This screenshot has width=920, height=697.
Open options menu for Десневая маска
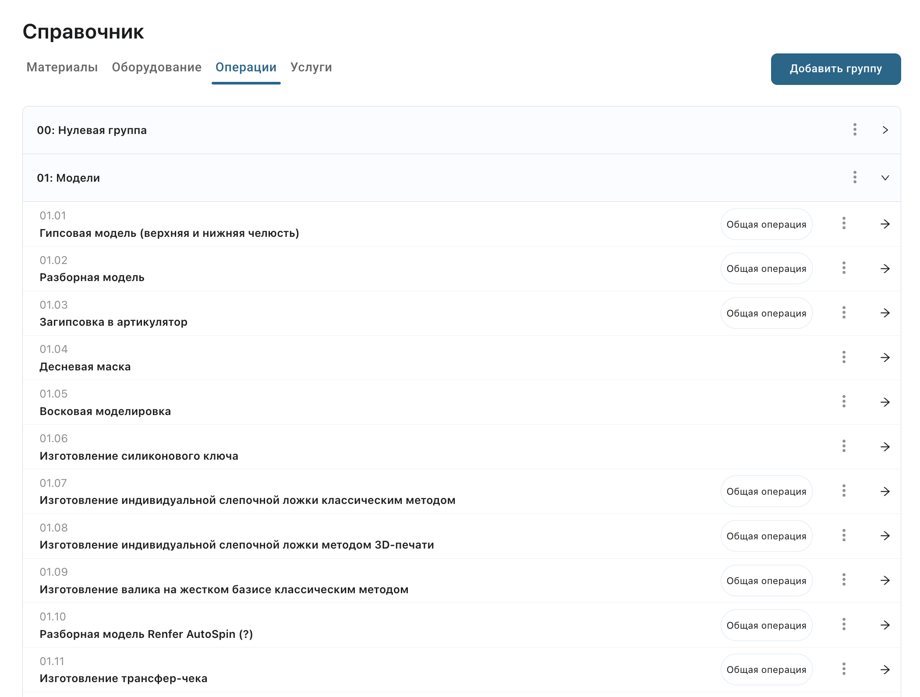pyautogui.click(x=844, y=357)
